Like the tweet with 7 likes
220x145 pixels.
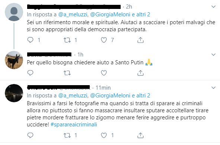[x=104, y=40]
